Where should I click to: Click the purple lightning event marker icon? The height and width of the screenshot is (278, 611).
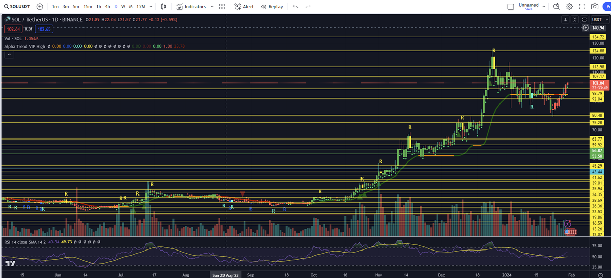568,224
